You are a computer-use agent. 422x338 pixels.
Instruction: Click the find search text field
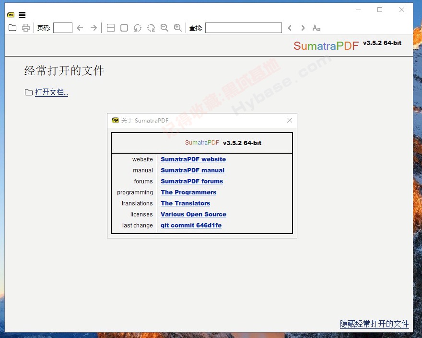[244, 28]
